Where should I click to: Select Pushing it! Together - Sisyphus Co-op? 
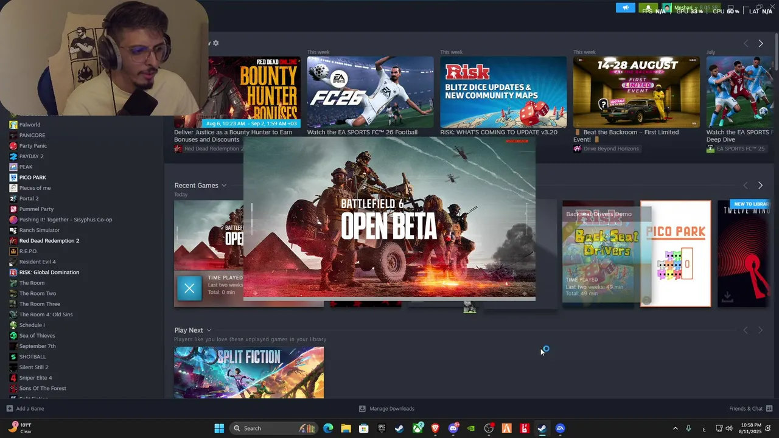click(x=66, y=220)
